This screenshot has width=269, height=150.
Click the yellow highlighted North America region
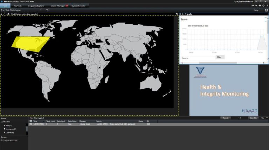click(x=31, y=44)
